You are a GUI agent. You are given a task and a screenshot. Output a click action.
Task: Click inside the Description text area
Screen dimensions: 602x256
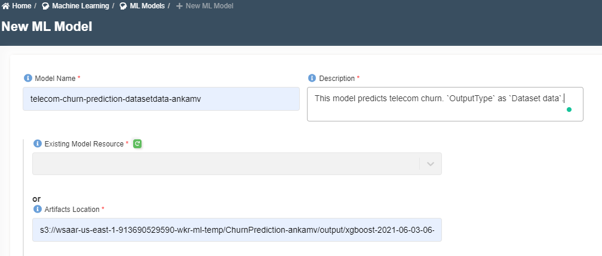(445, 104)
